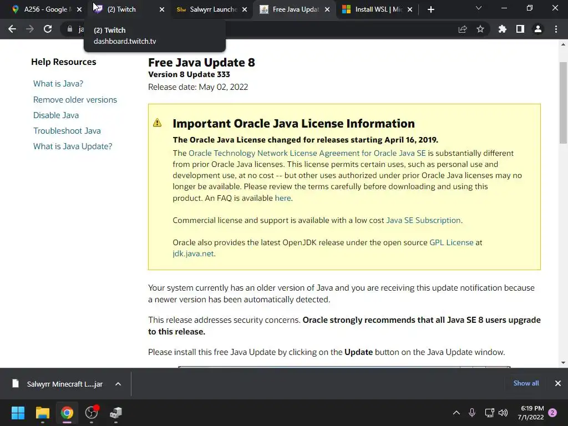The image size is (568, 426).
Task: Open the What is Java Update? link
Action: pos(73,146)
